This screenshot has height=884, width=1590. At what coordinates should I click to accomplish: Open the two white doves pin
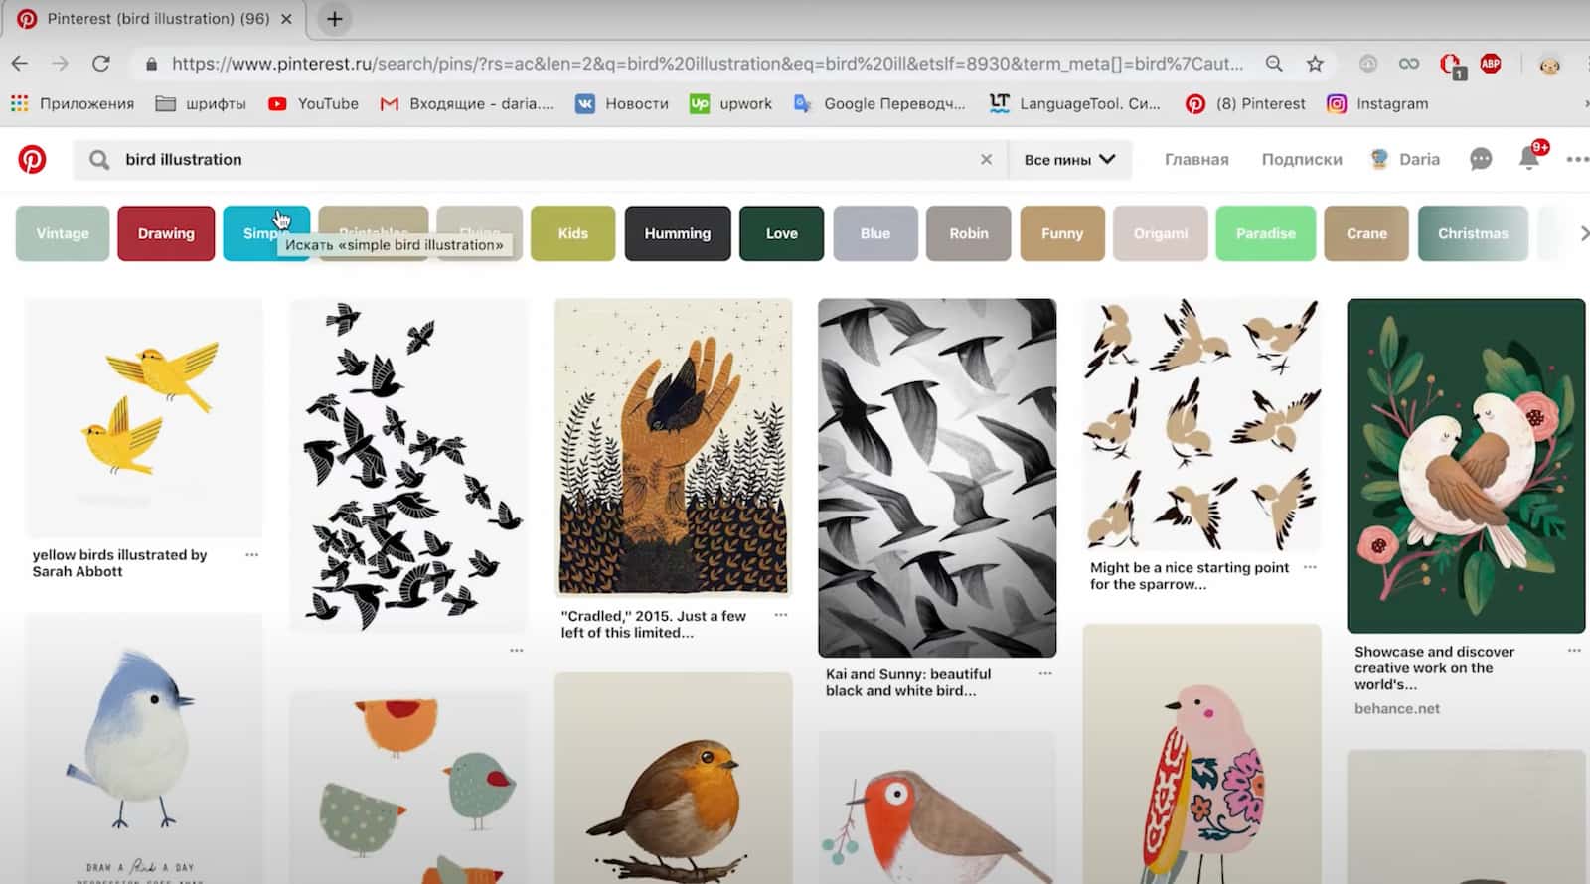(x=1466, y=466)
